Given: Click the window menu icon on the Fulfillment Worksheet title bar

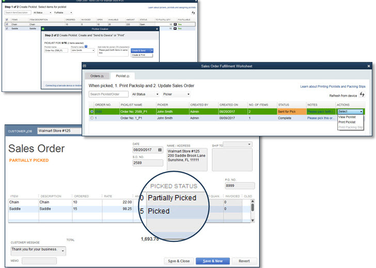Looking at the screenshot, I should [x=84, y=66].
